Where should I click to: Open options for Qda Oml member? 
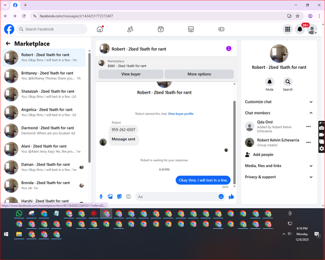[x=309, y=126]
